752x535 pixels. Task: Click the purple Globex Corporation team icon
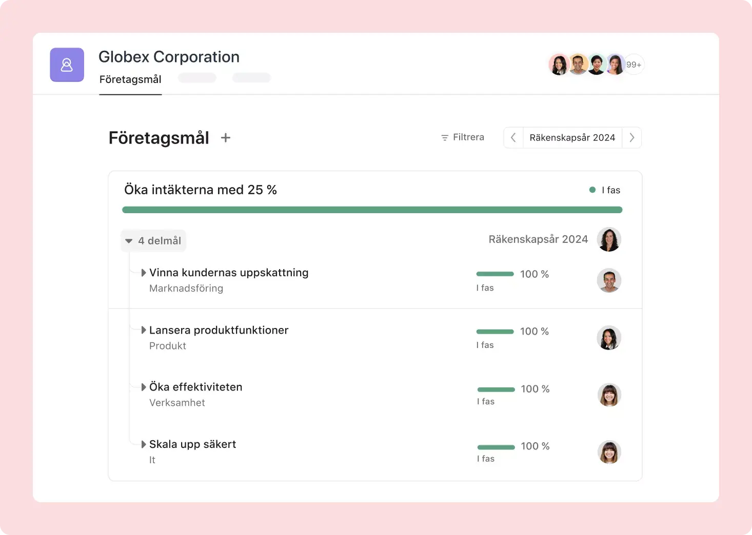[x=67, y=65]
